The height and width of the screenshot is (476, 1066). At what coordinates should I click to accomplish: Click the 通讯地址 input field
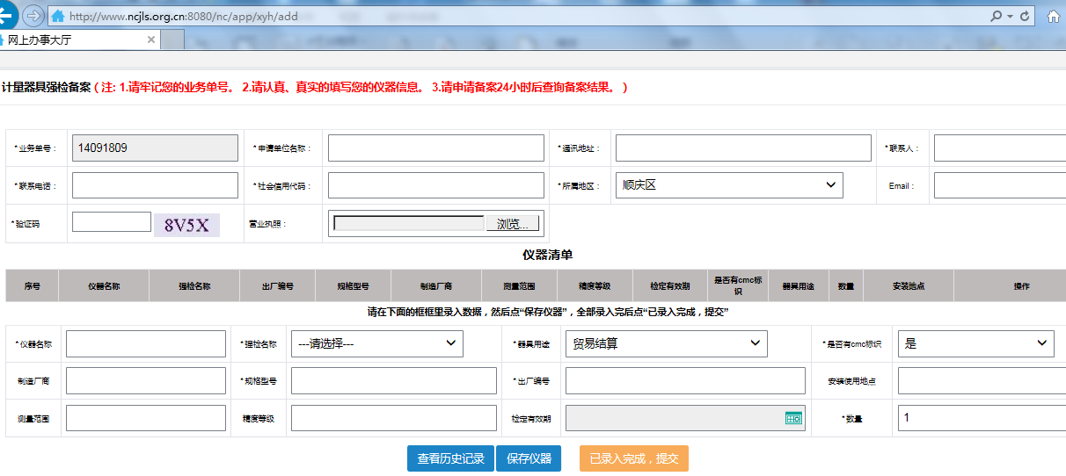pyautogui.click(x=743, y=148)
